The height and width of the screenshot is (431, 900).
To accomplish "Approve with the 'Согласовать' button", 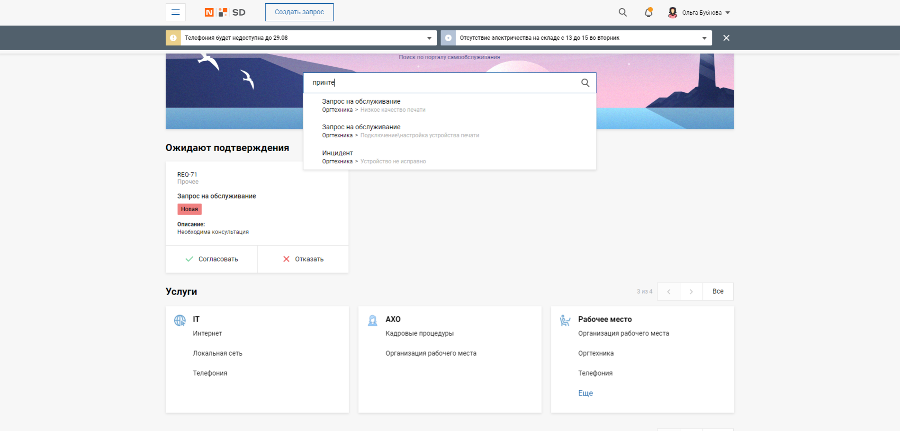I will pyautogui.click(x=211, y=259).
